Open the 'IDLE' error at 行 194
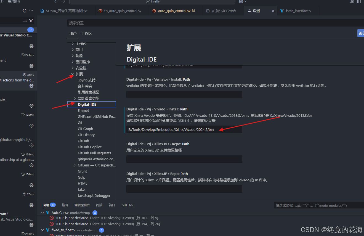The width and height of the screenshot is (364, 236). [108, 224]
